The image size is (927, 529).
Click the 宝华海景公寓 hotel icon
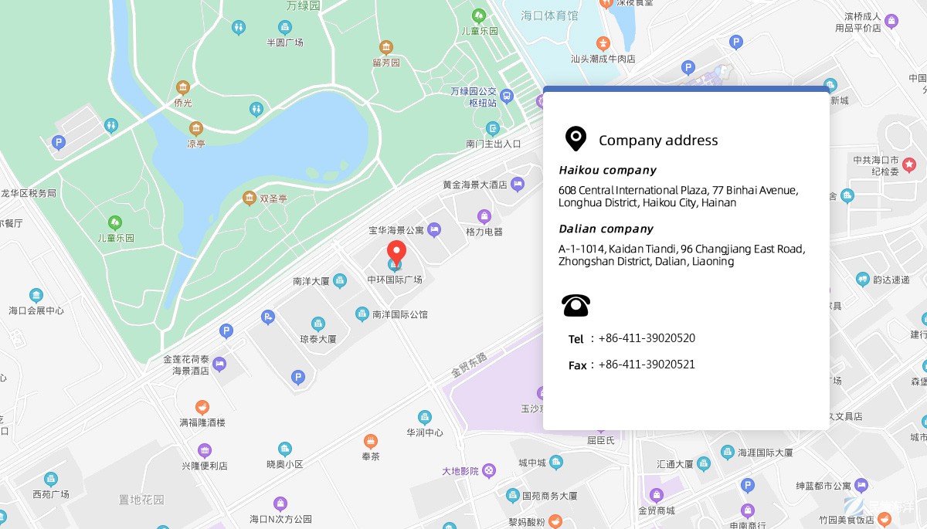(x=434, y=229)
